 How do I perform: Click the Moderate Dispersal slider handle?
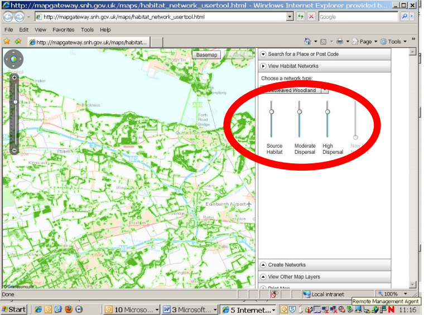[300, 112]
